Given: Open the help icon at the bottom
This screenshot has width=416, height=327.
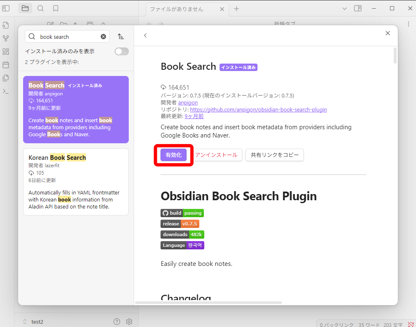Looking at the screenshot, I should click(117, 322).
